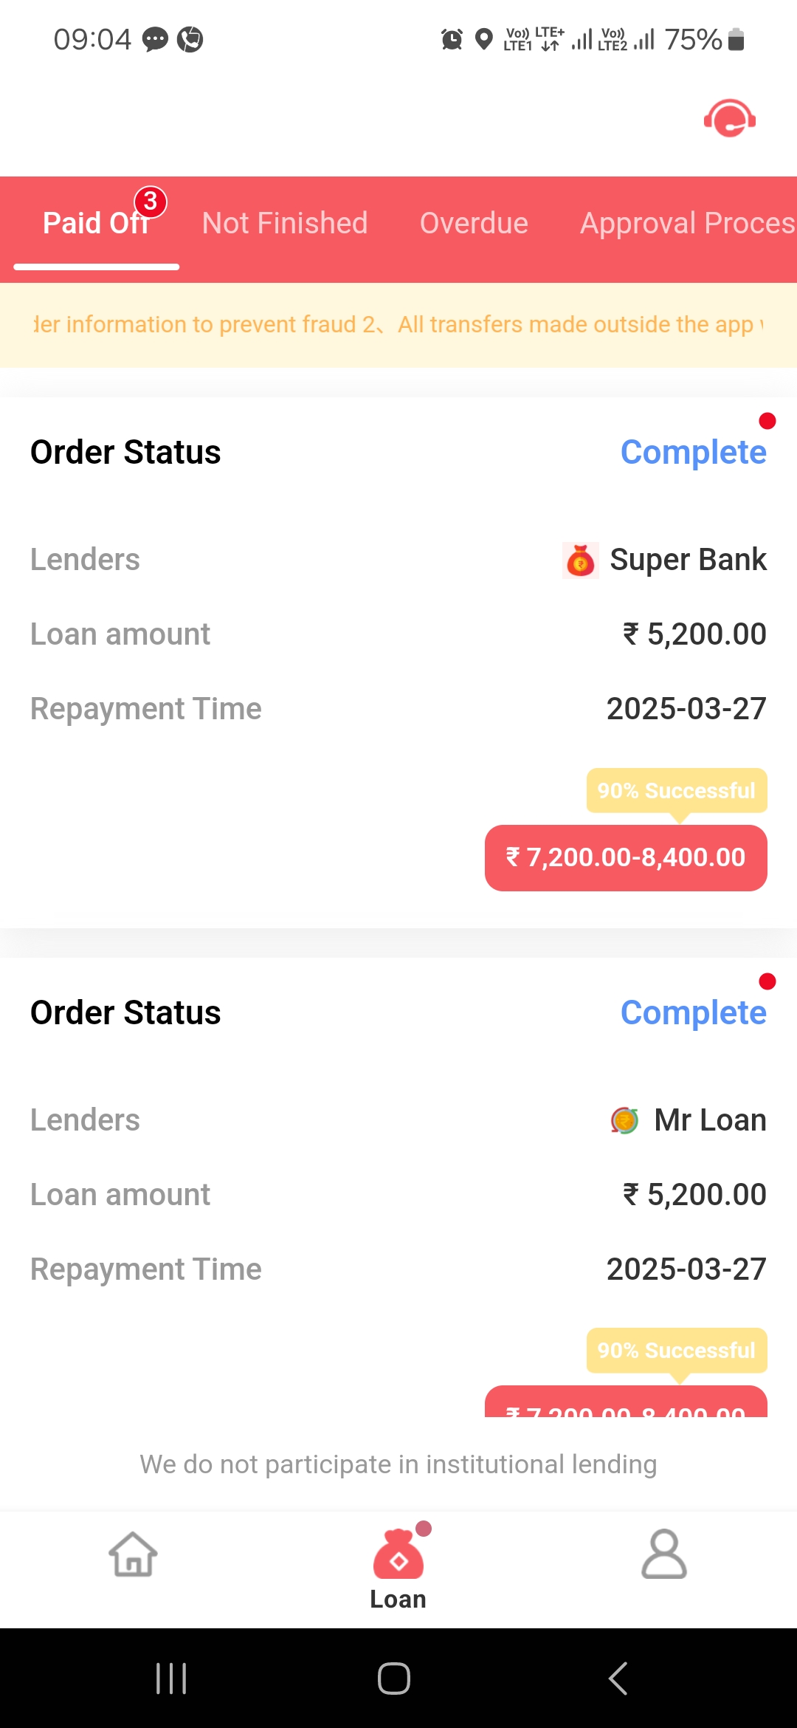Tap Super Bank's ₹7,200.00-8,400.00 offer button

626,857
